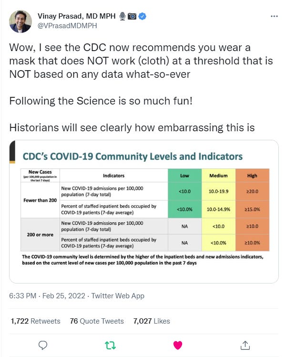Click the Twitter Web App source link
Screen dimensions: 286x357
click(118, 296)
